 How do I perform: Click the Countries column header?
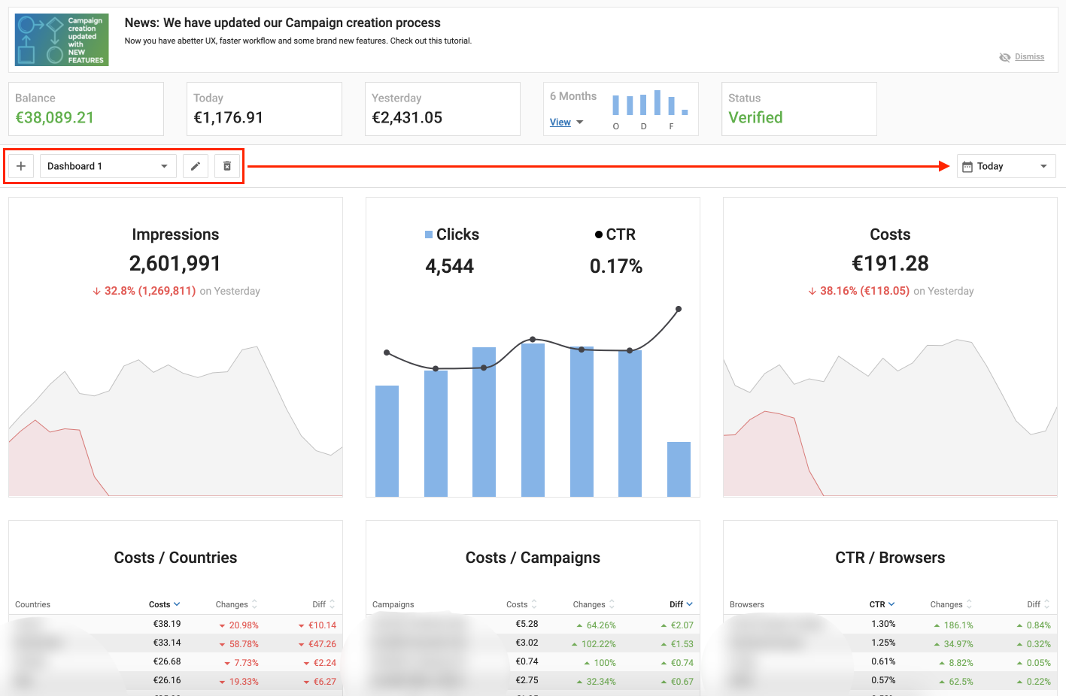pyautogui.click(x=33, y=604)
